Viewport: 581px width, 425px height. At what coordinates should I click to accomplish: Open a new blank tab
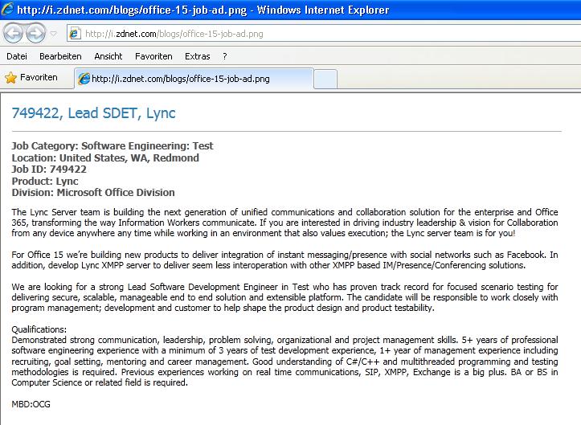pyautogui.click(x=325, y=79)
